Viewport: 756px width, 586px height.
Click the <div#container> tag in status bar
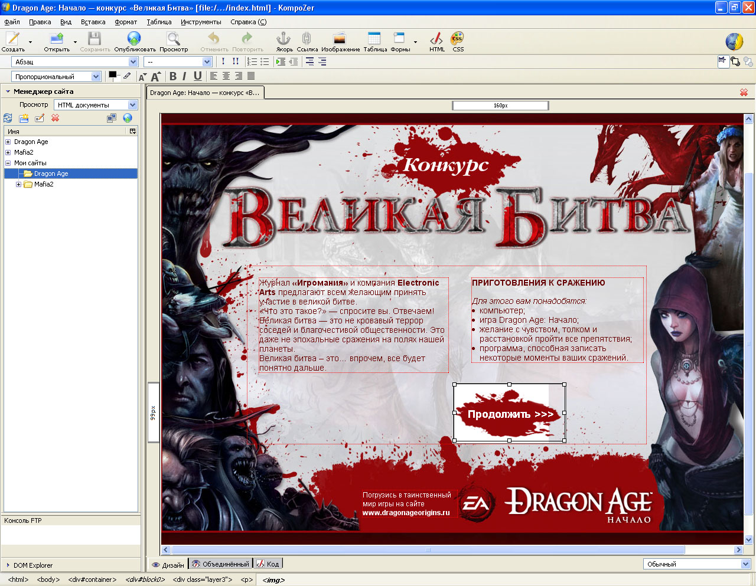[92, 580]
